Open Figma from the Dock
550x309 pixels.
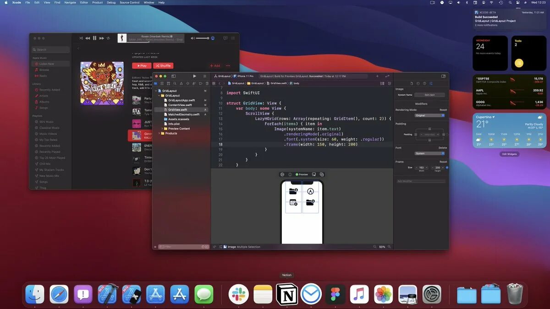(x=335, y=294)
